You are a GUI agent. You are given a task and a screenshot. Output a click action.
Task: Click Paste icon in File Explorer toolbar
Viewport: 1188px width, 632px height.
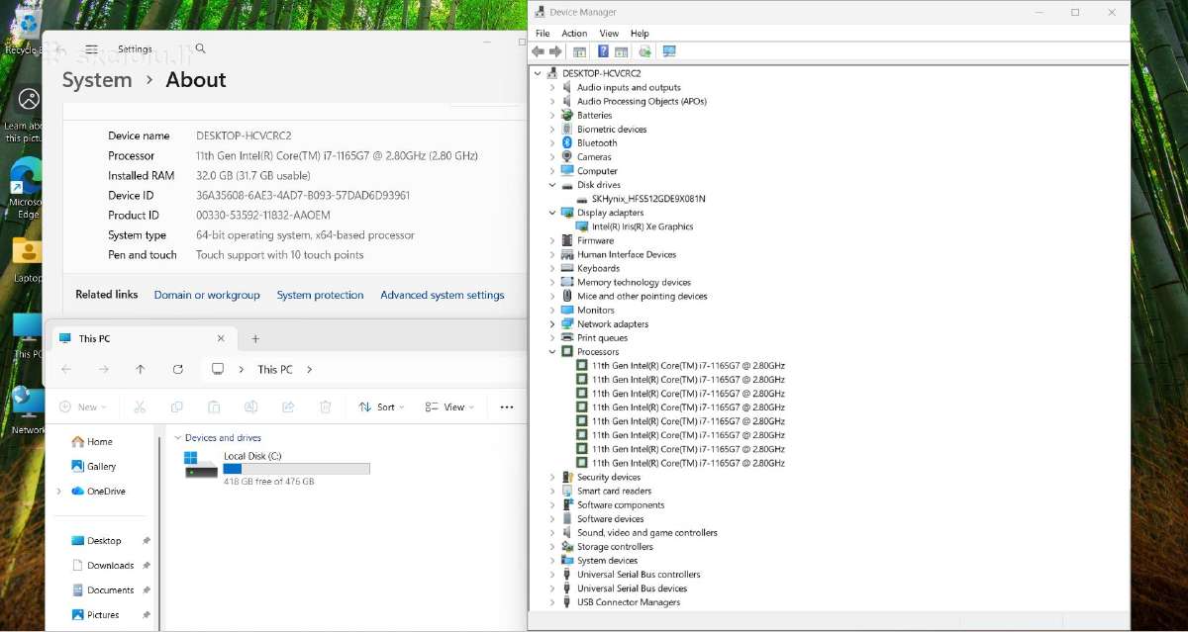pyautogui.click(x=214, y=406)
